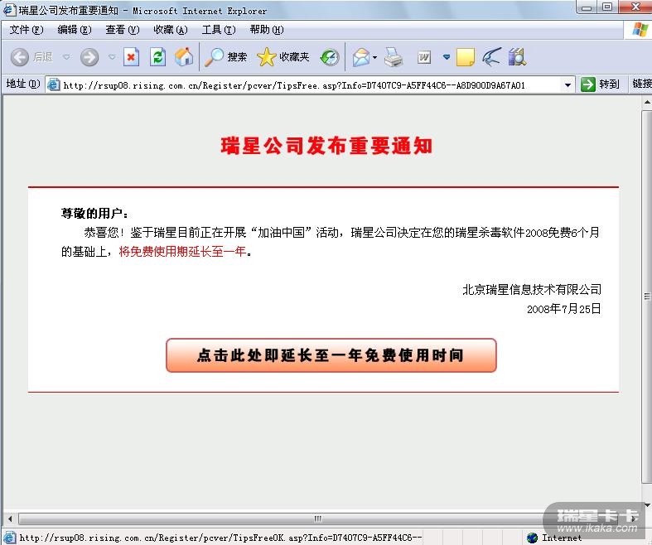Viewport: 652px width, 545px height.
Task: Open the History clock icon
Action: pos(330,57)
